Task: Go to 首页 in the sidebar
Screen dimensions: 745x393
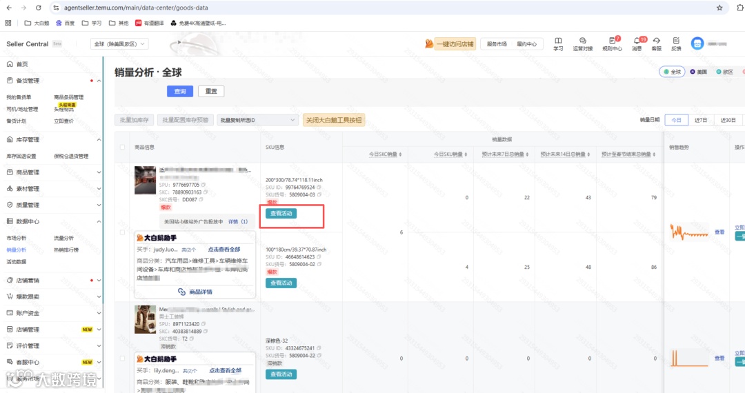Action: tap(22, 64)
